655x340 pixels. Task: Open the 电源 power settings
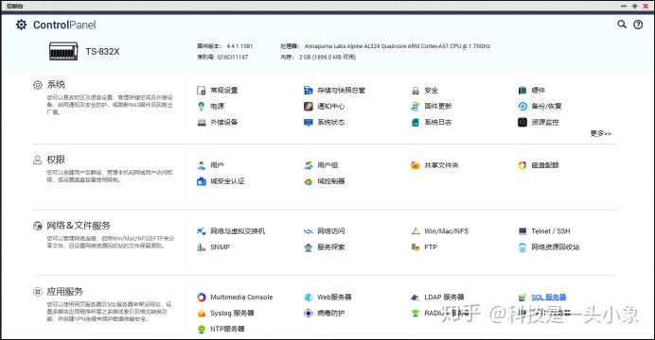(210, 106)
